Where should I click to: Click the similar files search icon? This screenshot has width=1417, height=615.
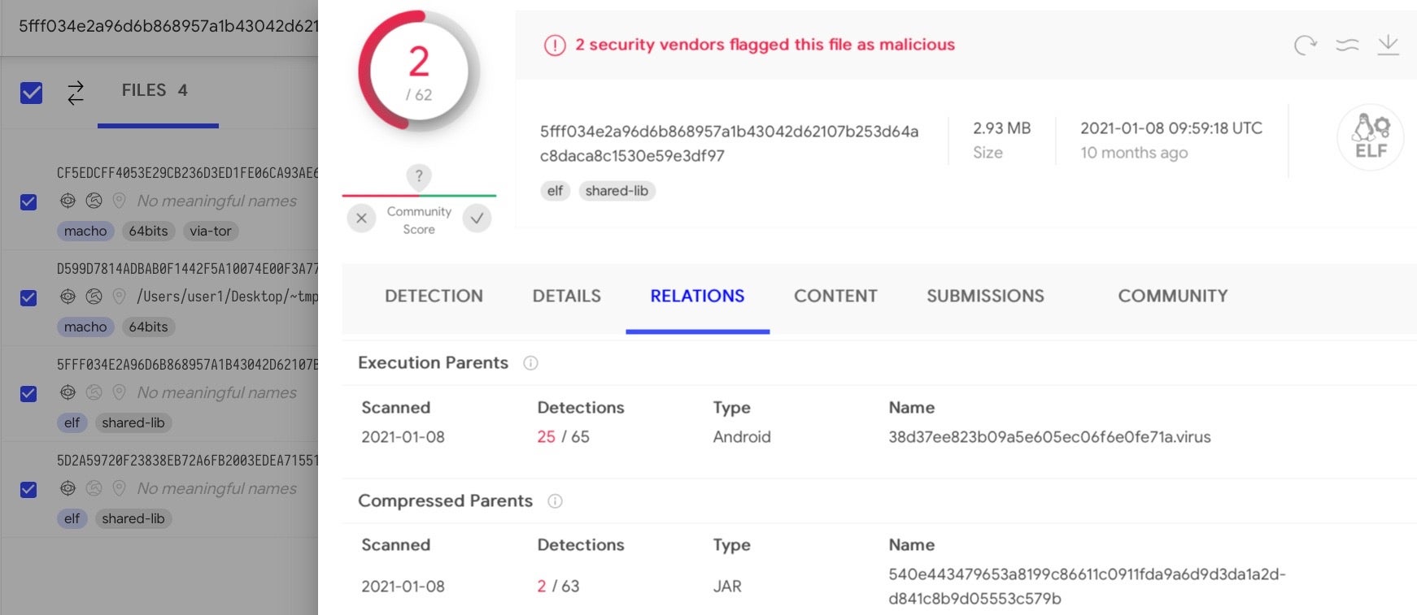[1347, 45]
